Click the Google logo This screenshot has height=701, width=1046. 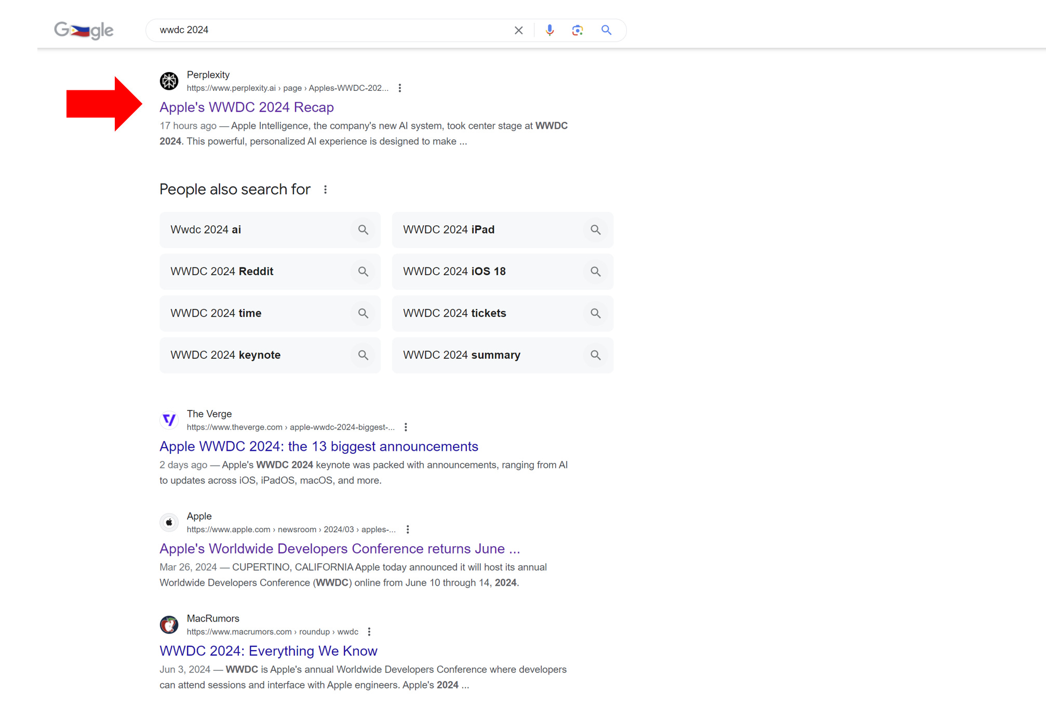click(84, 30)
